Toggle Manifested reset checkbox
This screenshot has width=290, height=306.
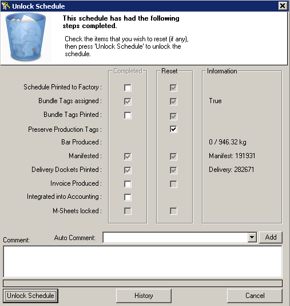pyautogui.click(x=173, y=156)
